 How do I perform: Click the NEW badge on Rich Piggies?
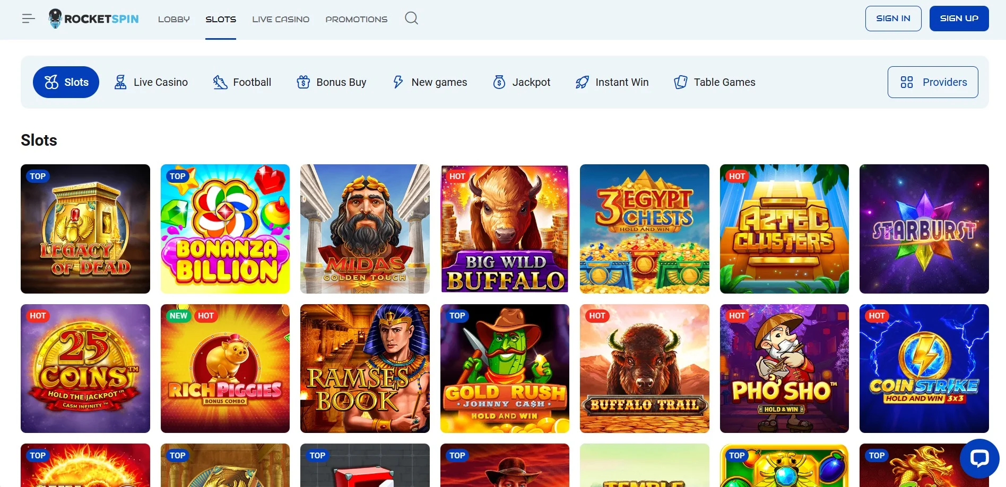(178, 316)
